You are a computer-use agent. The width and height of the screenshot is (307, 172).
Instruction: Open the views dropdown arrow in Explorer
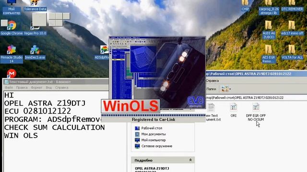[230, 89]
